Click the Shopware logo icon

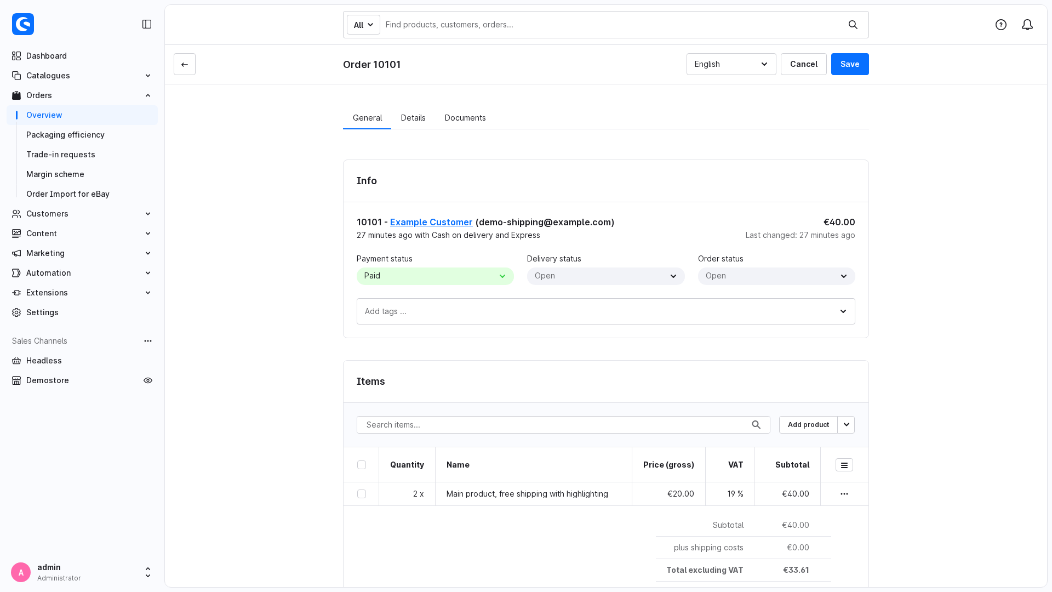click(x=23, y=24)
